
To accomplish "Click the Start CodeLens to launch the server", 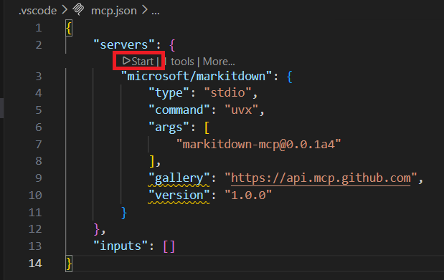I will (x=138, y=61).
